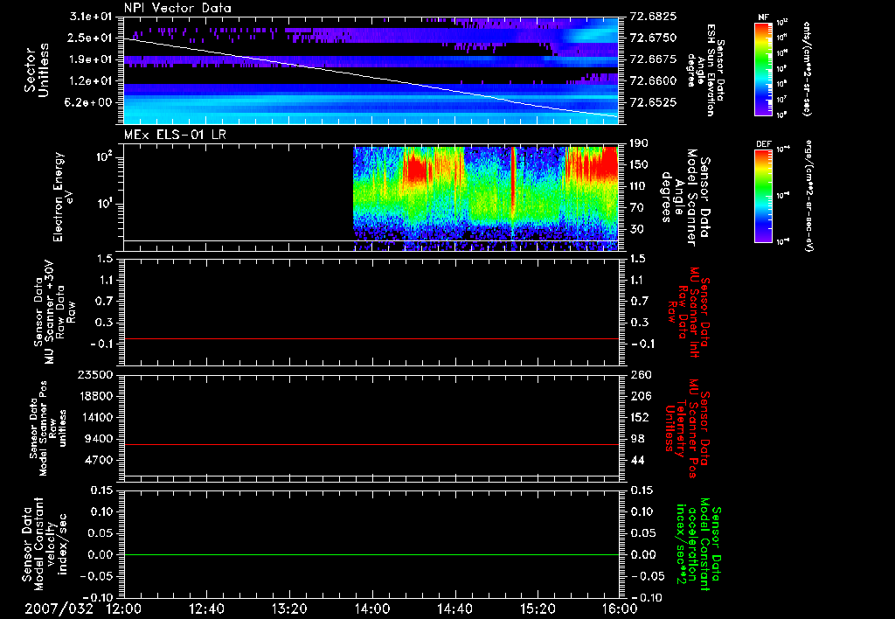Screen dimensions: 895x619
Task: Click the "98" telemetry tick value
Action: tap(636, 439)
